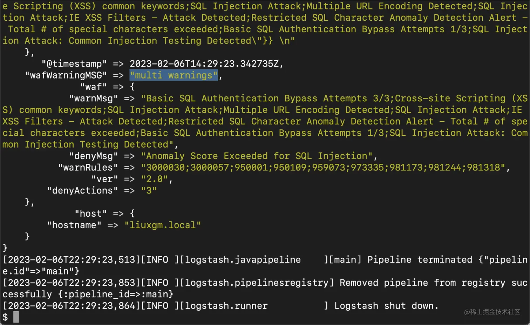530x325 pixels.
Task: Click the "warnRules" key
Action: [88, 168]
